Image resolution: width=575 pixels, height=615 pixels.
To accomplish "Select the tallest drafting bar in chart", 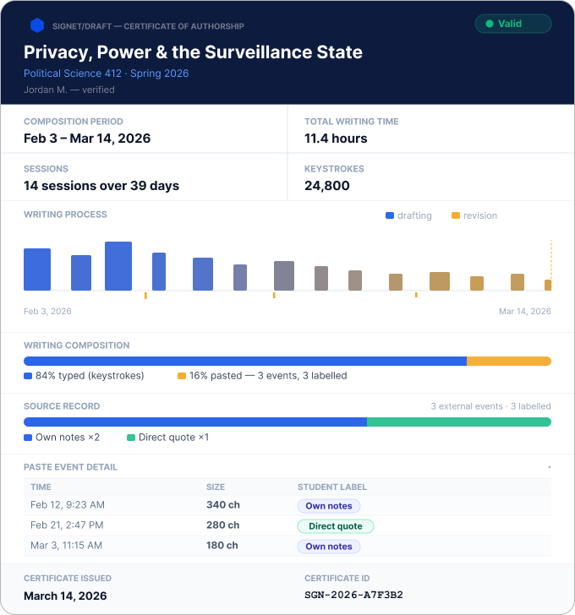I will point(118,266).
